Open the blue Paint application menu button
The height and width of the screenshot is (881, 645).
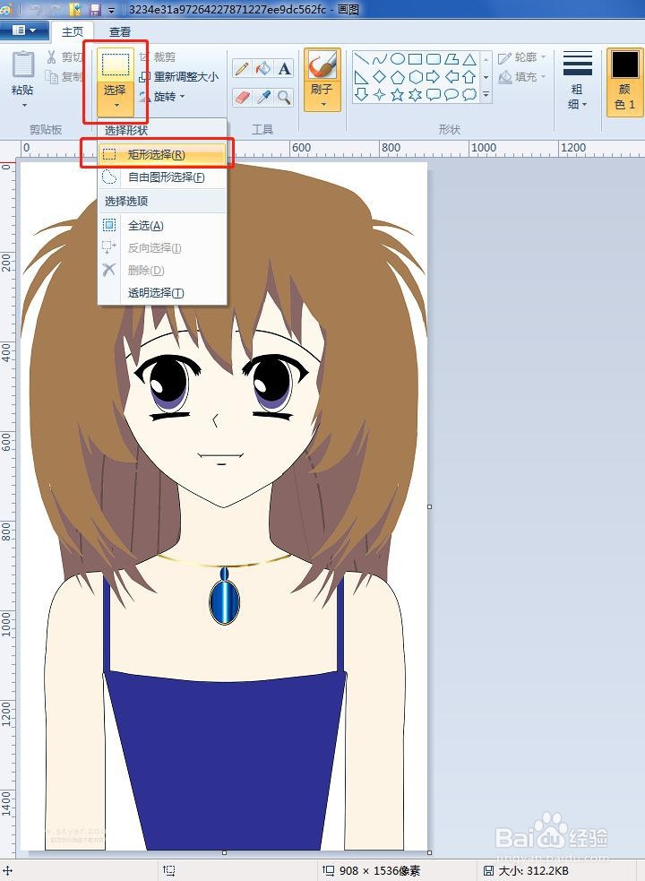click(24, 30)
